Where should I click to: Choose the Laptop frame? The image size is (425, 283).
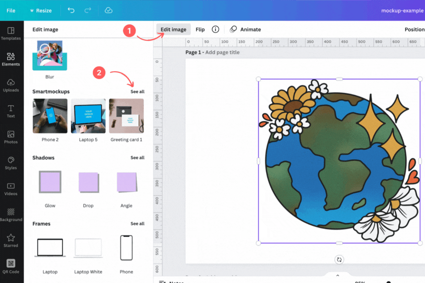pos(50,248)
